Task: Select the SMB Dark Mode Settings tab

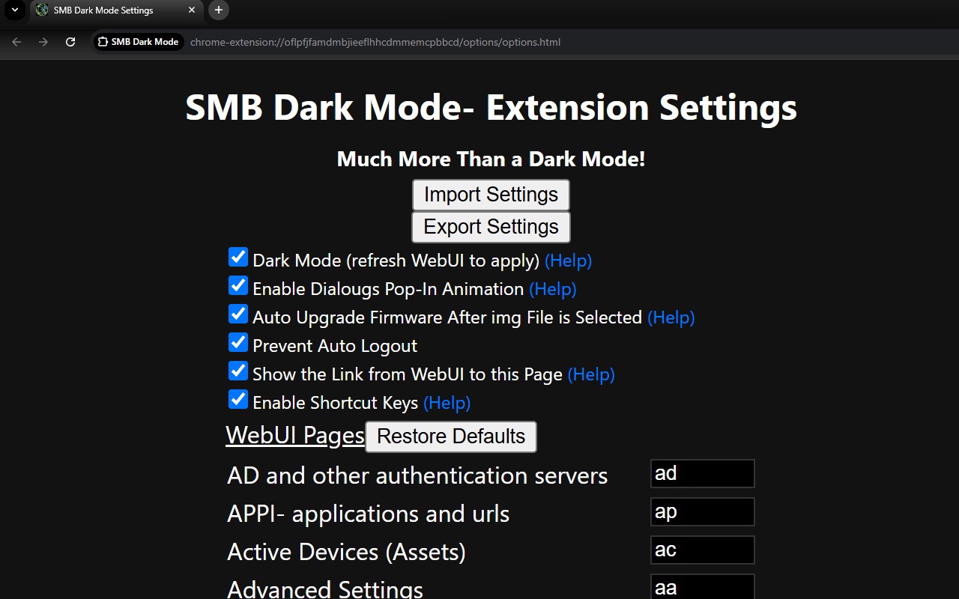Action: 116,10
